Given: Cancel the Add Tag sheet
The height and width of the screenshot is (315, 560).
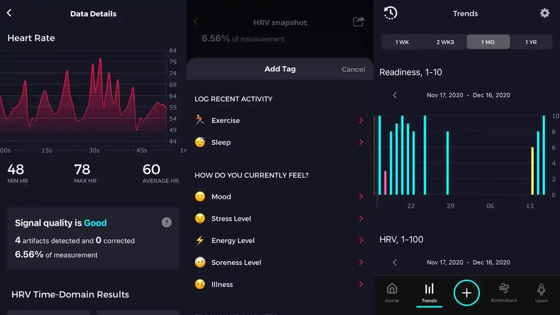Looking at the screenshot, I should click(353, 69).
